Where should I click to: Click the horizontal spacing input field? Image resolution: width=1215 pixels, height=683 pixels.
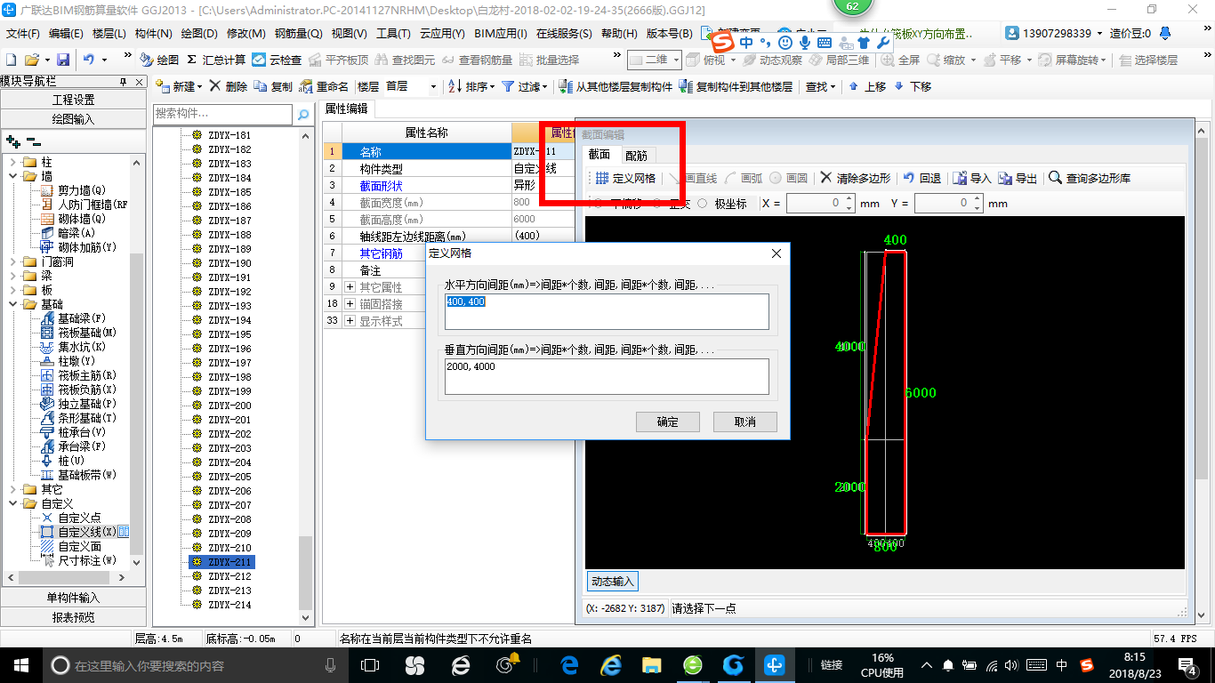(x=607, y=311)
